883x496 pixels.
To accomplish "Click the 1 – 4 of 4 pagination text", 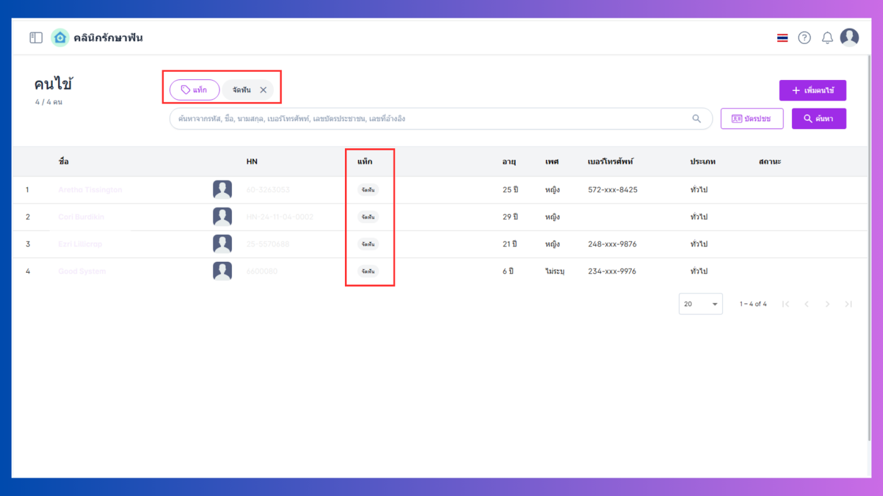I will (x=753, y=304).
